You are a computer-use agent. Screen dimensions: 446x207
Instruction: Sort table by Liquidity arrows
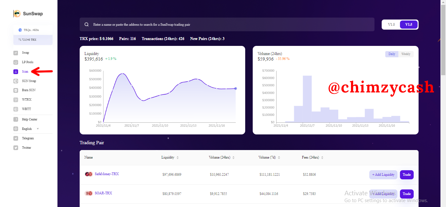(178, 158)
